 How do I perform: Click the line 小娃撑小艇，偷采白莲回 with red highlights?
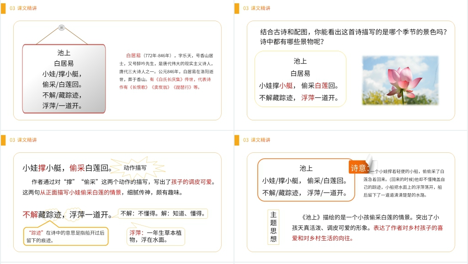(67, 168)
